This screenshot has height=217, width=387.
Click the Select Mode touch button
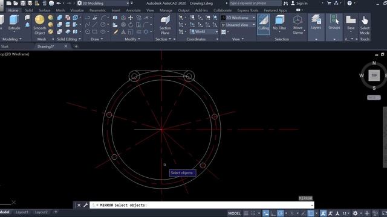(x=365, y=25)
